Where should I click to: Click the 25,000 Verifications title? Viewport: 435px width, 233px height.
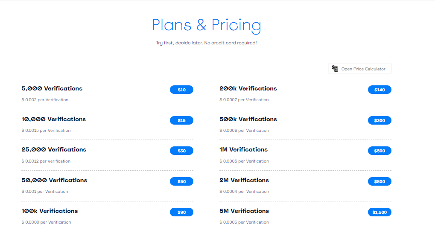[54, 149]
